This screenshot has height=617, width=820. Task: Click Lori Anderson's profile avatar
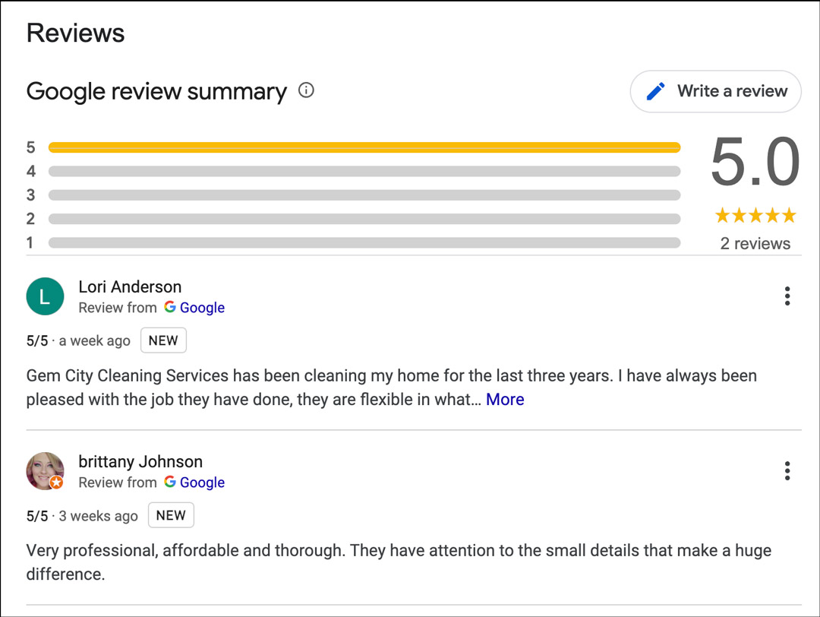(45, 296)
